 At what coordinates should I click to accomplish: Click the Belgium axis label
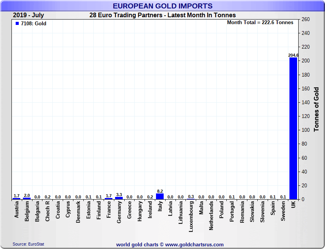pos(27,211)
